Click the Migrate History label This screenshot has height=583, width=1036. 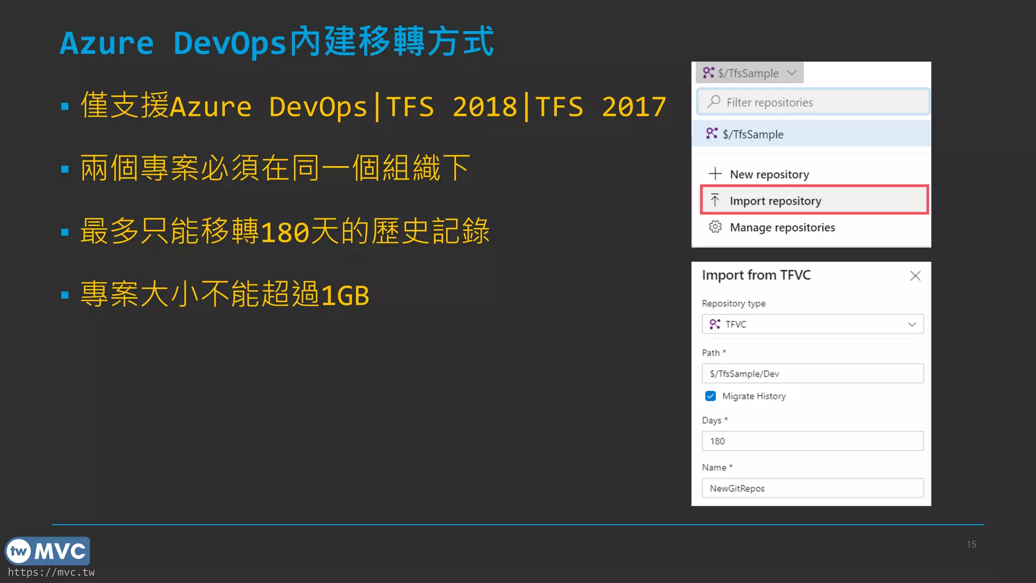[754, 396]
